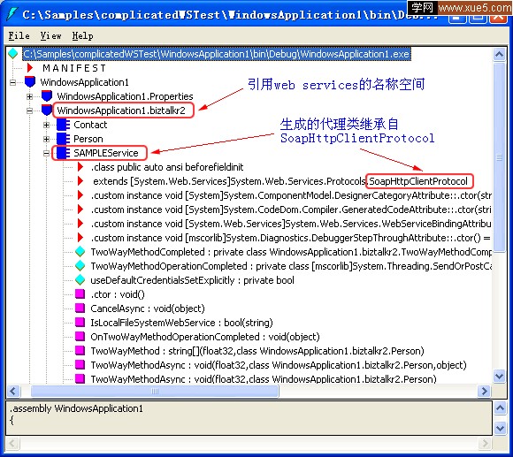The height and width of the screenshot is (457, 513).
Task: Select 'IsLocalFileSystemWebService : bool(string)' row
Action: point(181,323)
